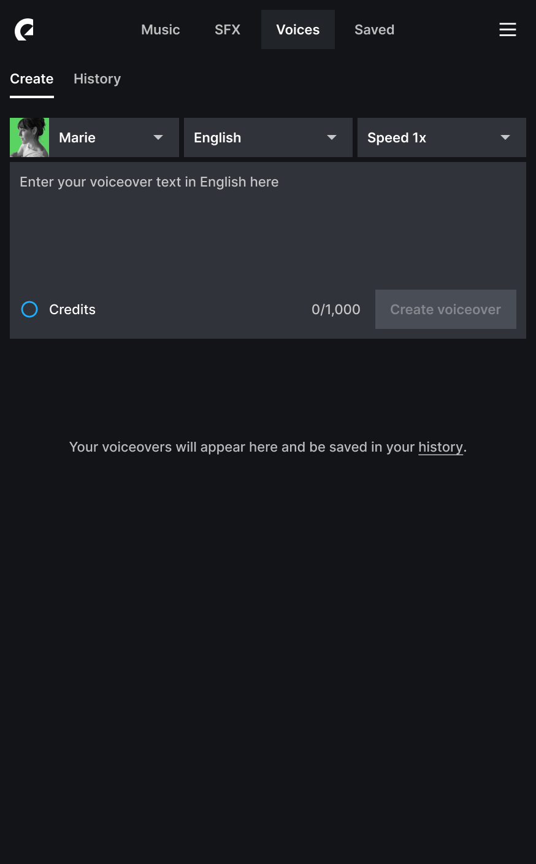
Task: Select the Voices tab
Action: pos(298,29)
